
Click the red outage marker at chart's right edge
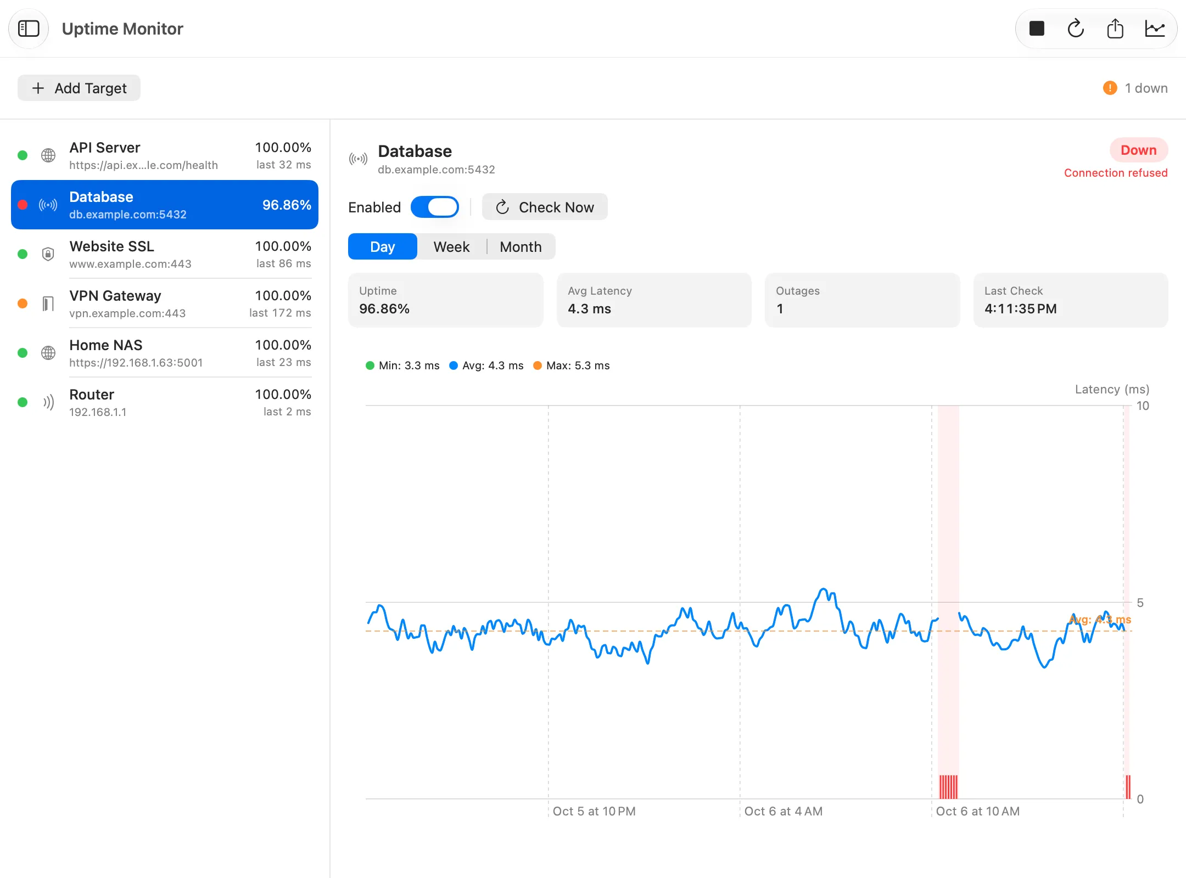click(x=1128, y=786)
